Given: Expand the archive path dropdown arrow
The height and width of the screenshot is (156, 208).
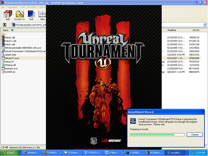Looking at the screenshot, I should click(x=205, y=24).
